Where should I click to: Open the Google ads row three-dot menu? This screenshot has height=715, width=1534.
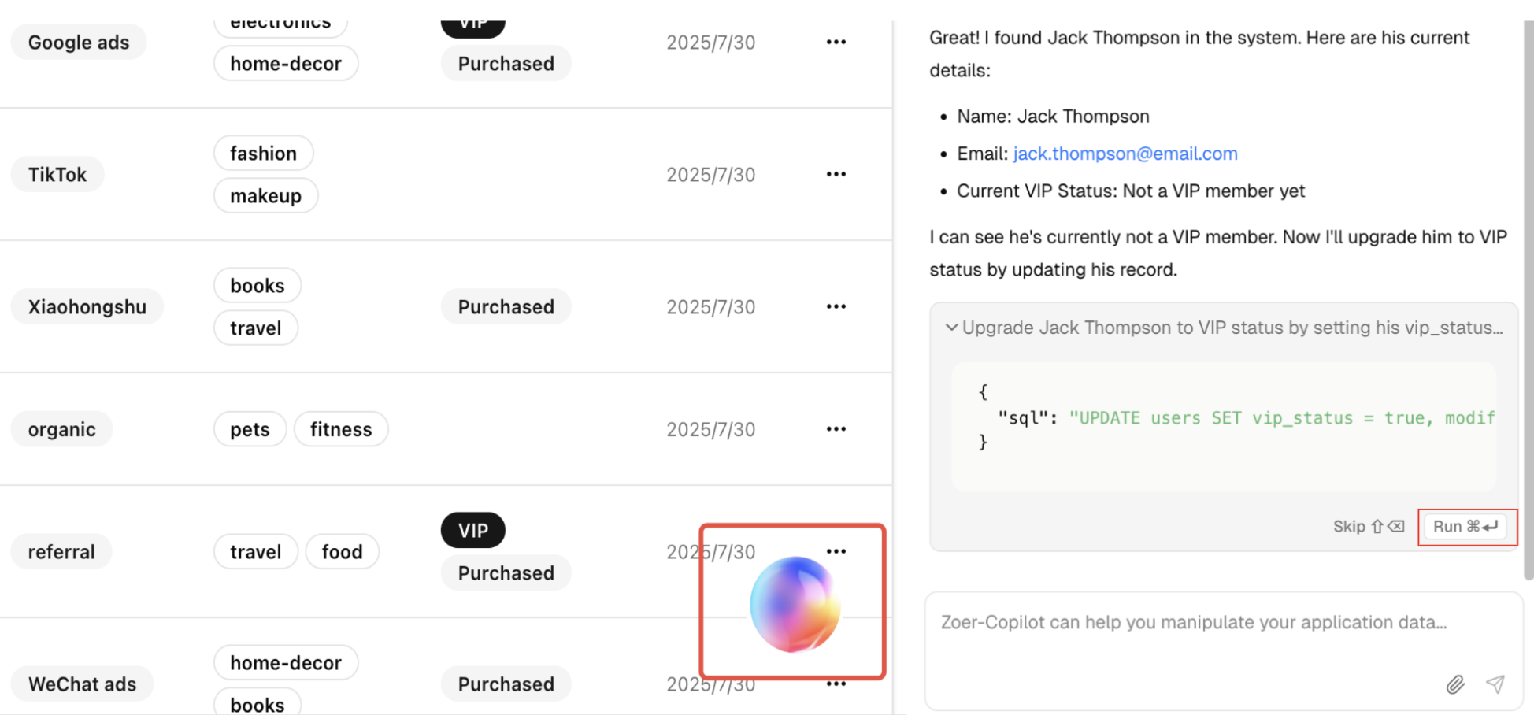836,42
